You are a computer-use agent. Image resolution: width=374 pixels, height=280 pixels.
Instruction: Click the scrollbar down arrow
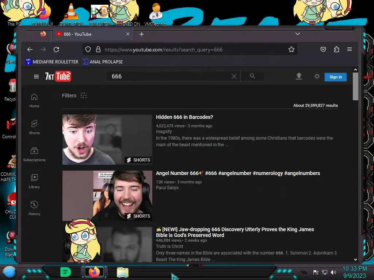click(355, 260)
